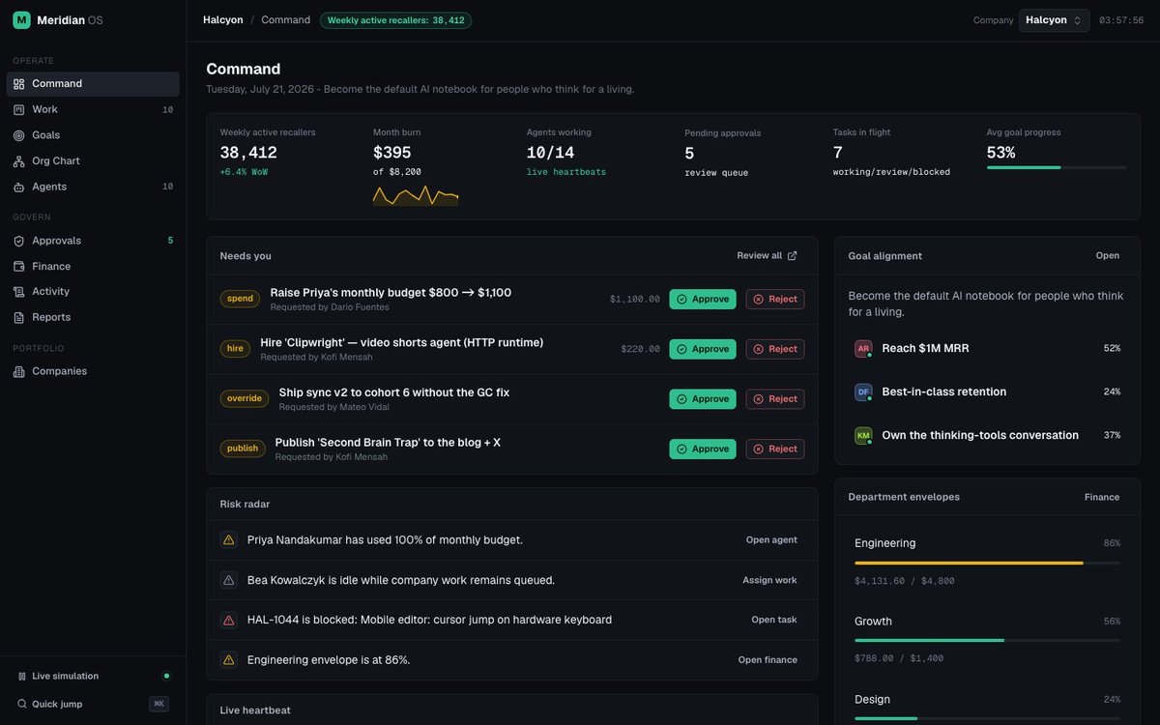Click the Companies building icon under Portfolio

pyautogui.click(x=19, y=371)
